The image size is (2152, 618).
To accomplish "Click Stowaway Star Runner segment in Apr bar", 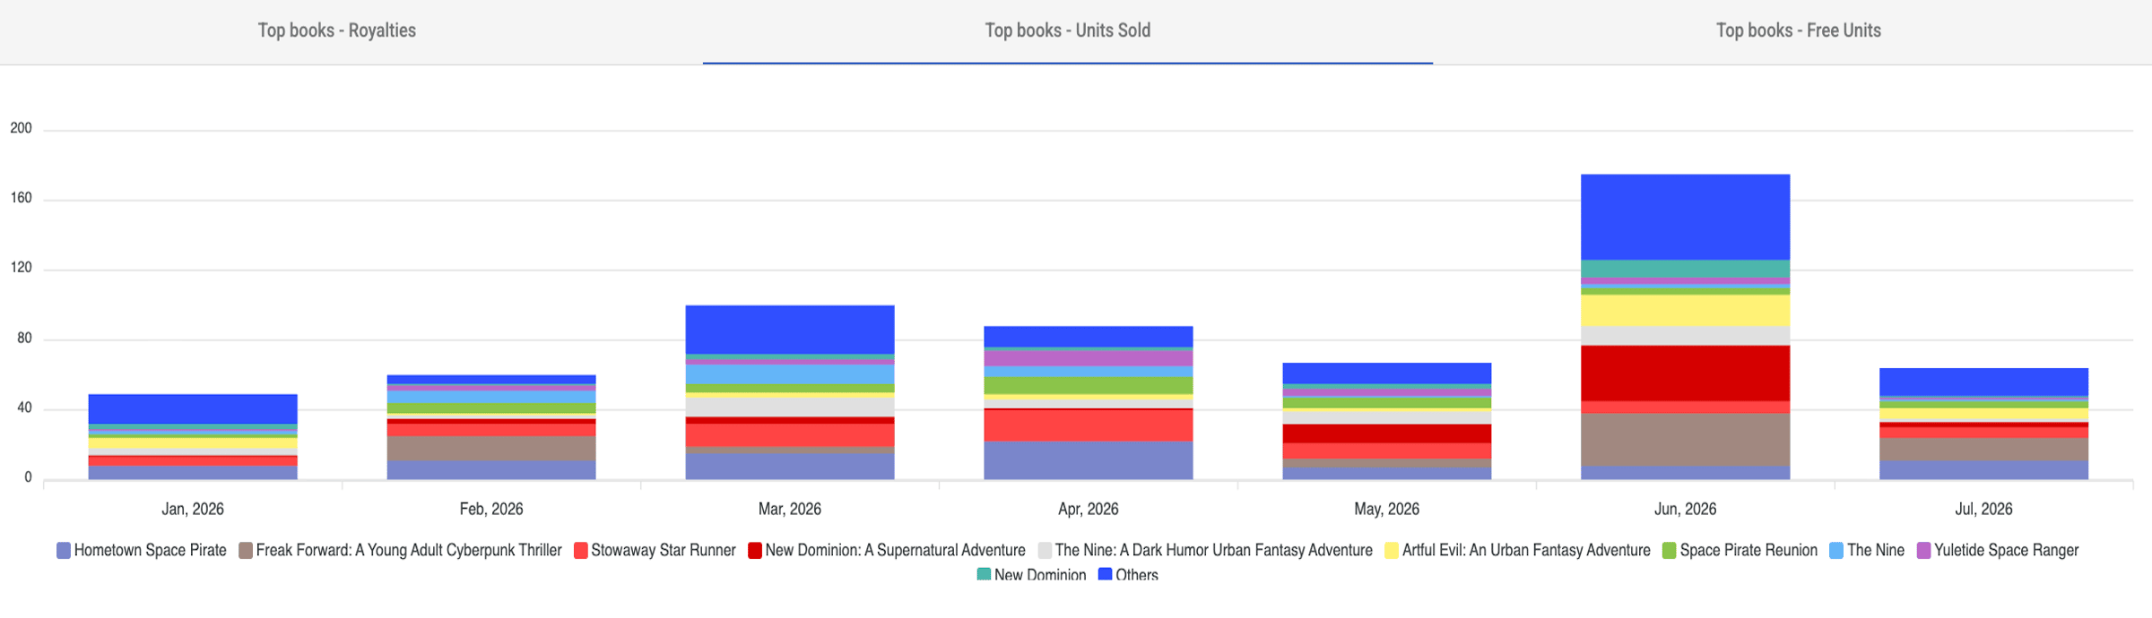I will (1089, 425).
